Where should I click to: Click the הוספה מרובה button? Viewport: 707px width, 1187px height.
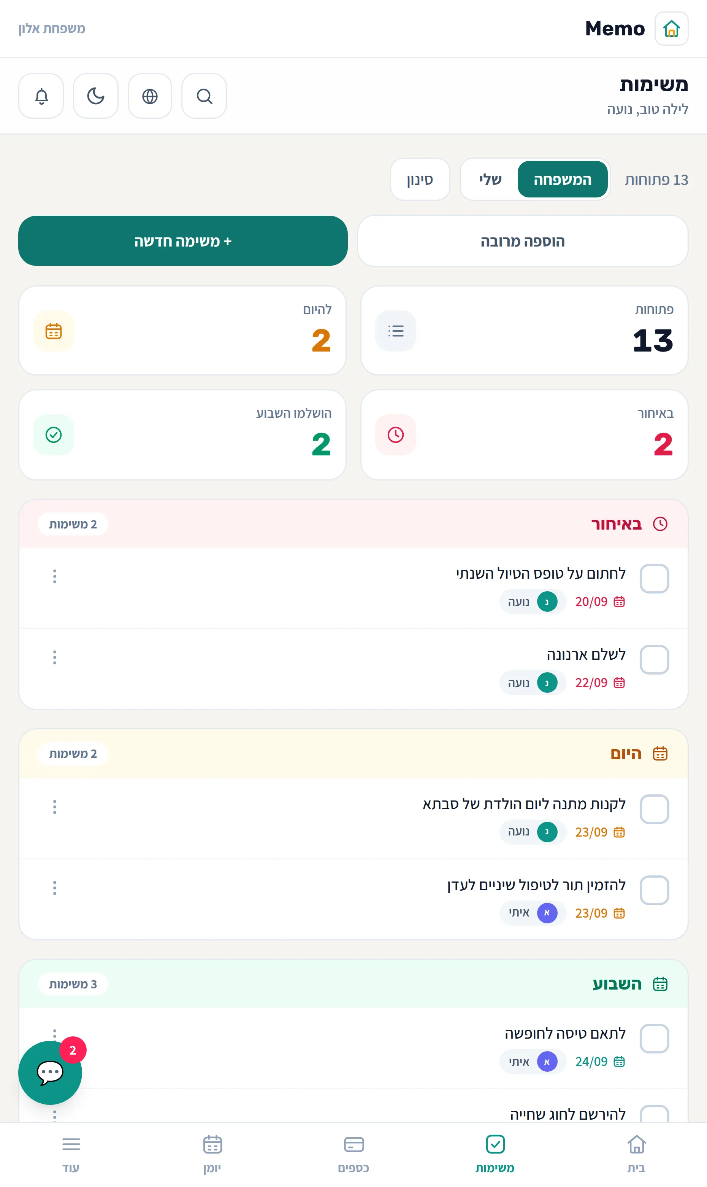[x=523, y=241]
